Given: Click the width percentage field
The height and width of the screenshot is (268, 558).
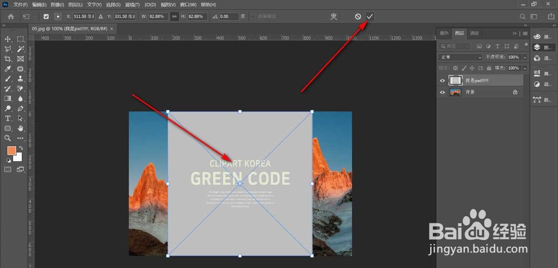Looking at the screenshot, I should coord(159,16).
